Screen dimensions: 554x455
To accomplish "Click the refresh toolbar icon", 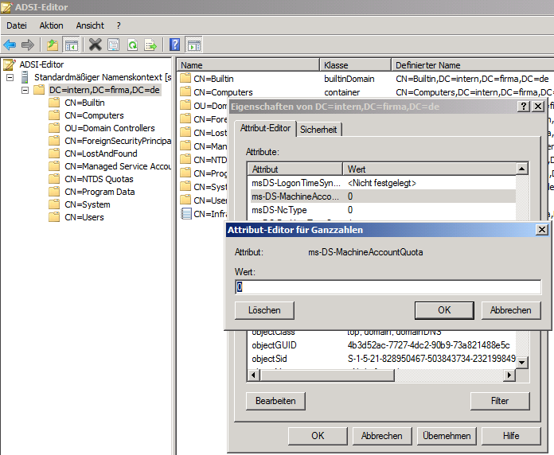I will [132, 45].
